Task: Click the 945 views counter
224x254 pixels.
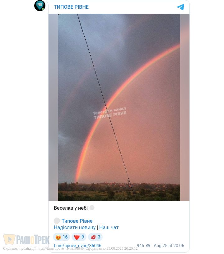Action: click(140, 246)
